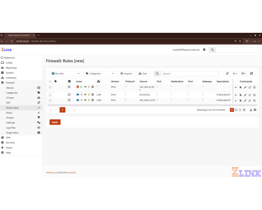Click the Inspect eye button
This screenshot has width=262, height=210.
(x=125, y=73)
